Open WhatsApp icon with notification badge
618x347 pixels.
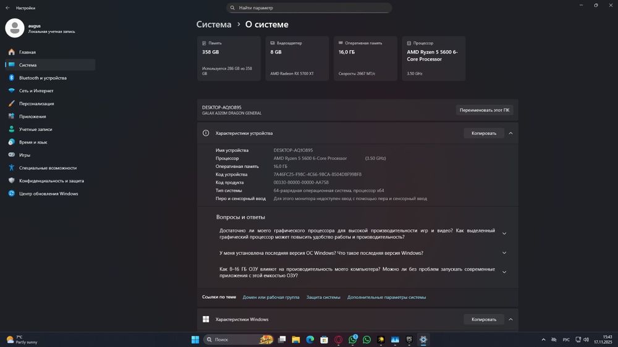click(353, 340)
